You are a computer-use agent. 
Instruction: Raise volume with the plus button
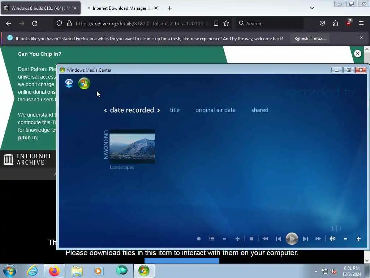(x=358, y=239)
